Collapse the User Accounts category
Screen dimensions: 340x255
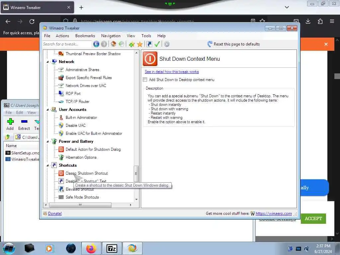[48, 110]
